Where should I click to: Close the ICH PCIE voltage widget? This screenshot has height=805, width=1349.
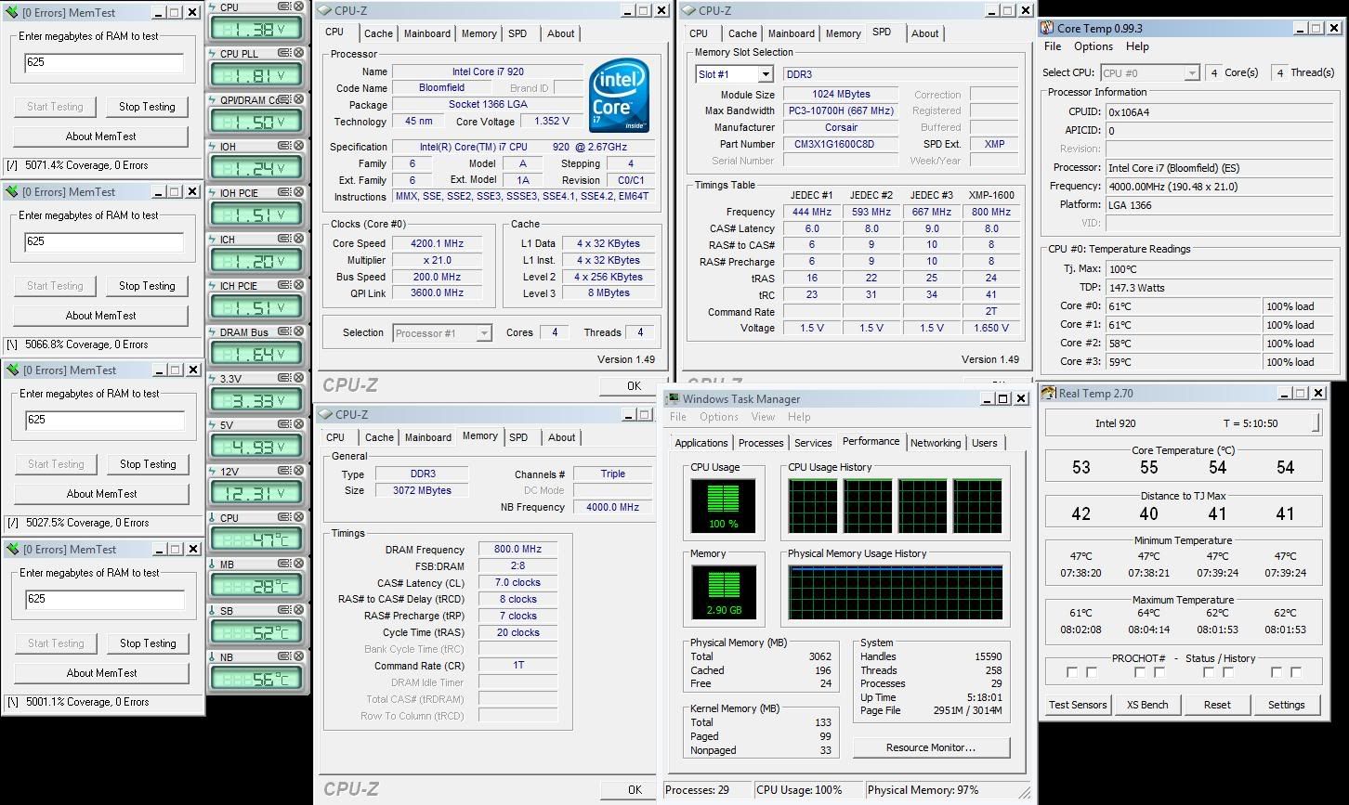click(298, 285)
